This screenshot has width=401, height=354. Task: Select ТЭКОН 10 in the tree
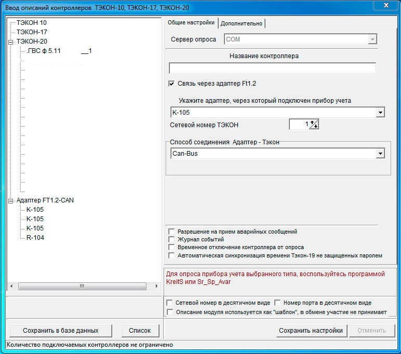click(x=31, y=23)
